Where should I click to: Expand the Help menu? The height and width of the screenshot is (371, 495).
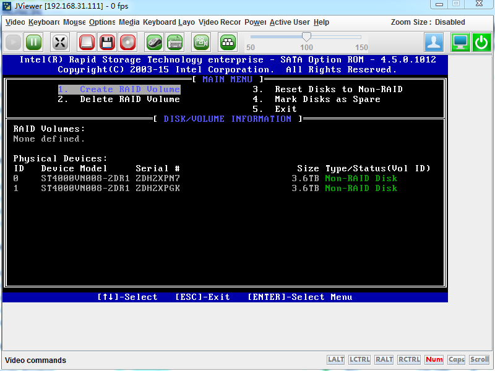(x=321, y=22)
